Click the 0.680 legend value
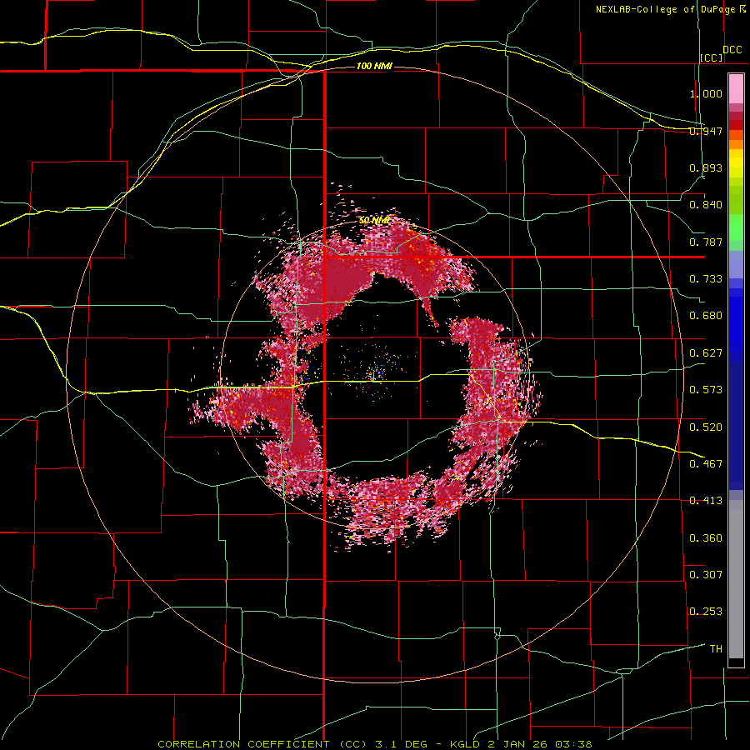This screenshot has width=750, height=750. point(706,316)
